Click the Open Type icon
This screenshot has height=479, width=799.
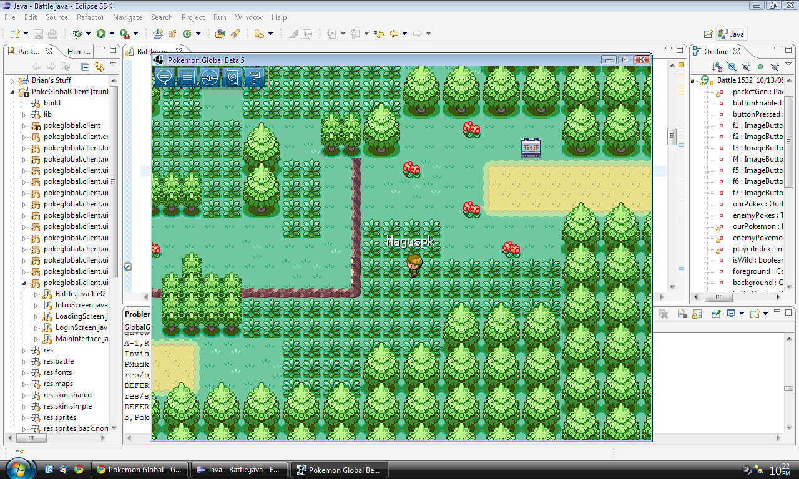[220, 34]
